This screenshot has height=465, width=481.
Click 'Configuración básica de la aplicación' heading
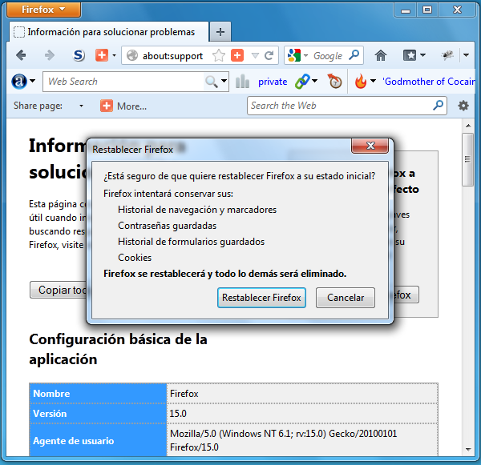click(118, 349)
